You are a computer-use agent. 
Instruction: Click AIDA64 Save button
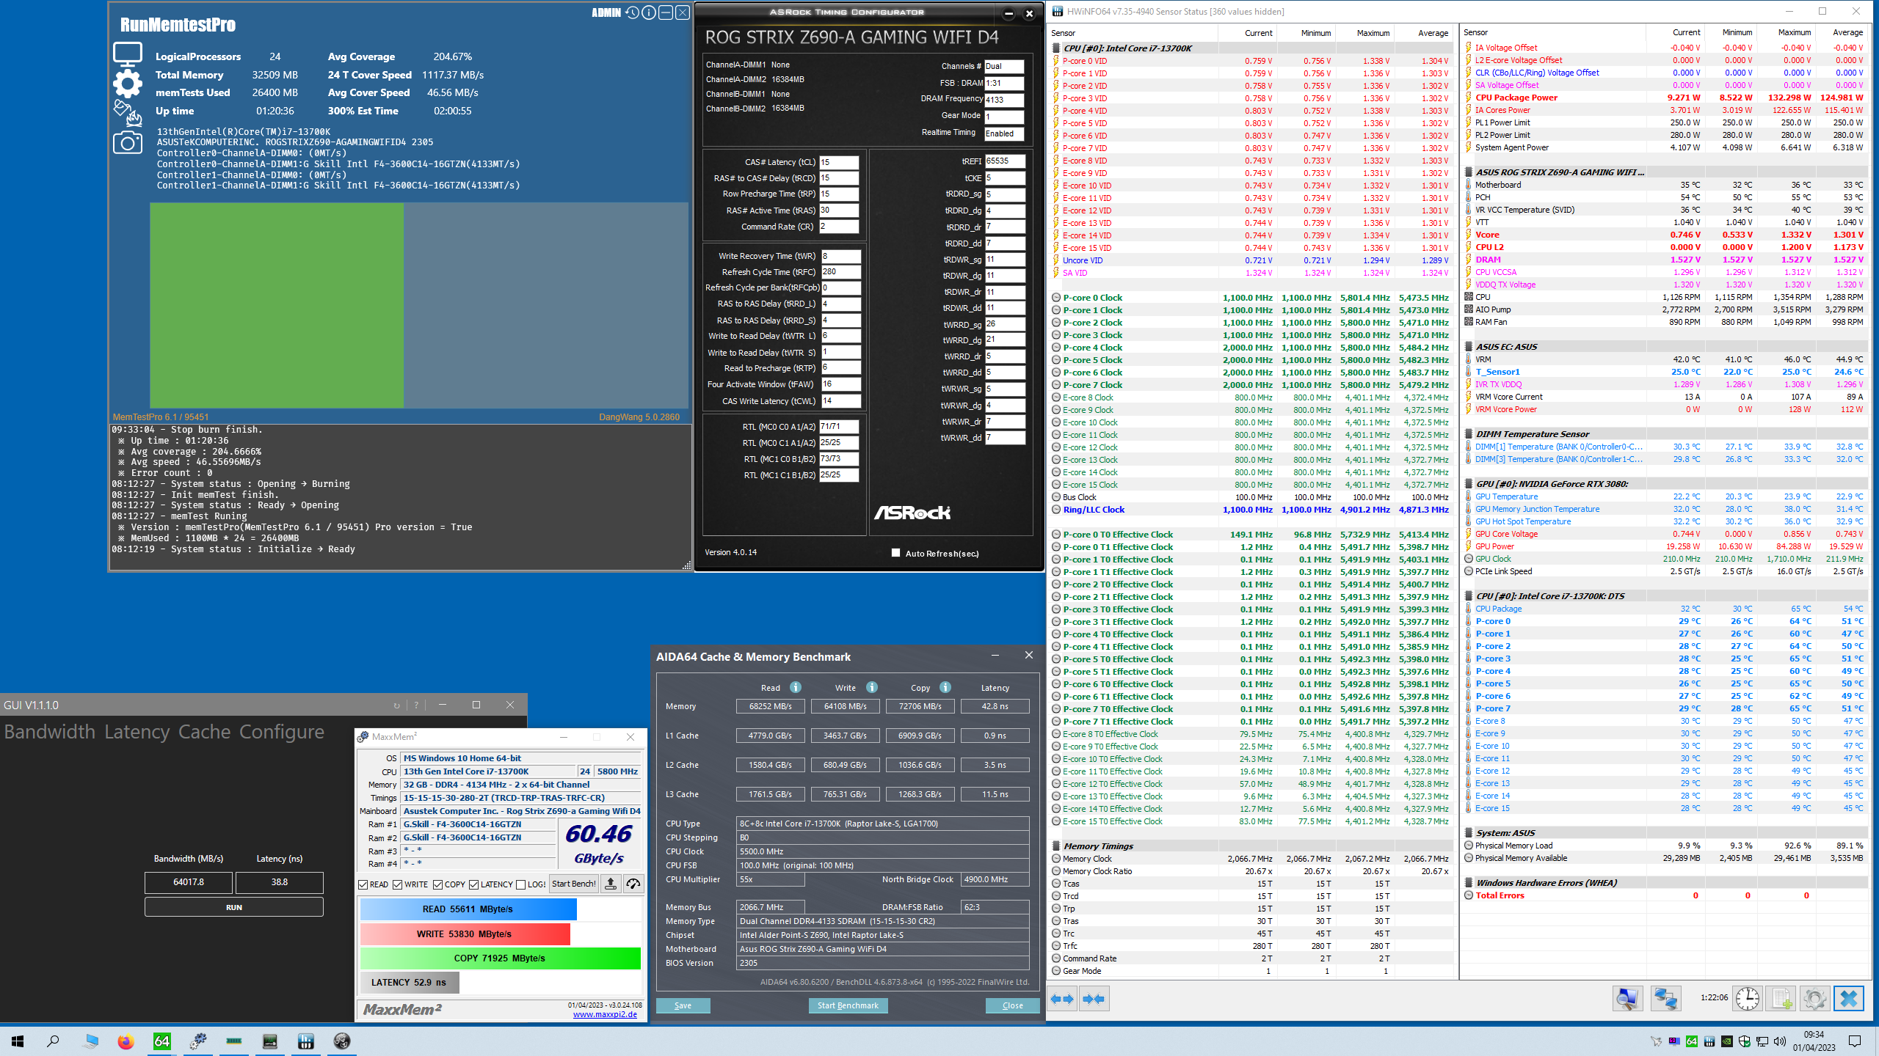683,1005
